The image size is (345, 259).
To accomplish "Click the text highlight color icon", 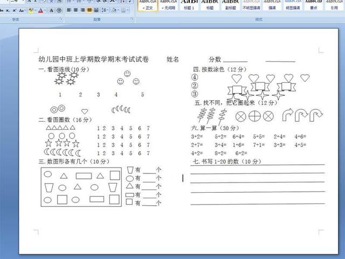I will tap(31, 10).
